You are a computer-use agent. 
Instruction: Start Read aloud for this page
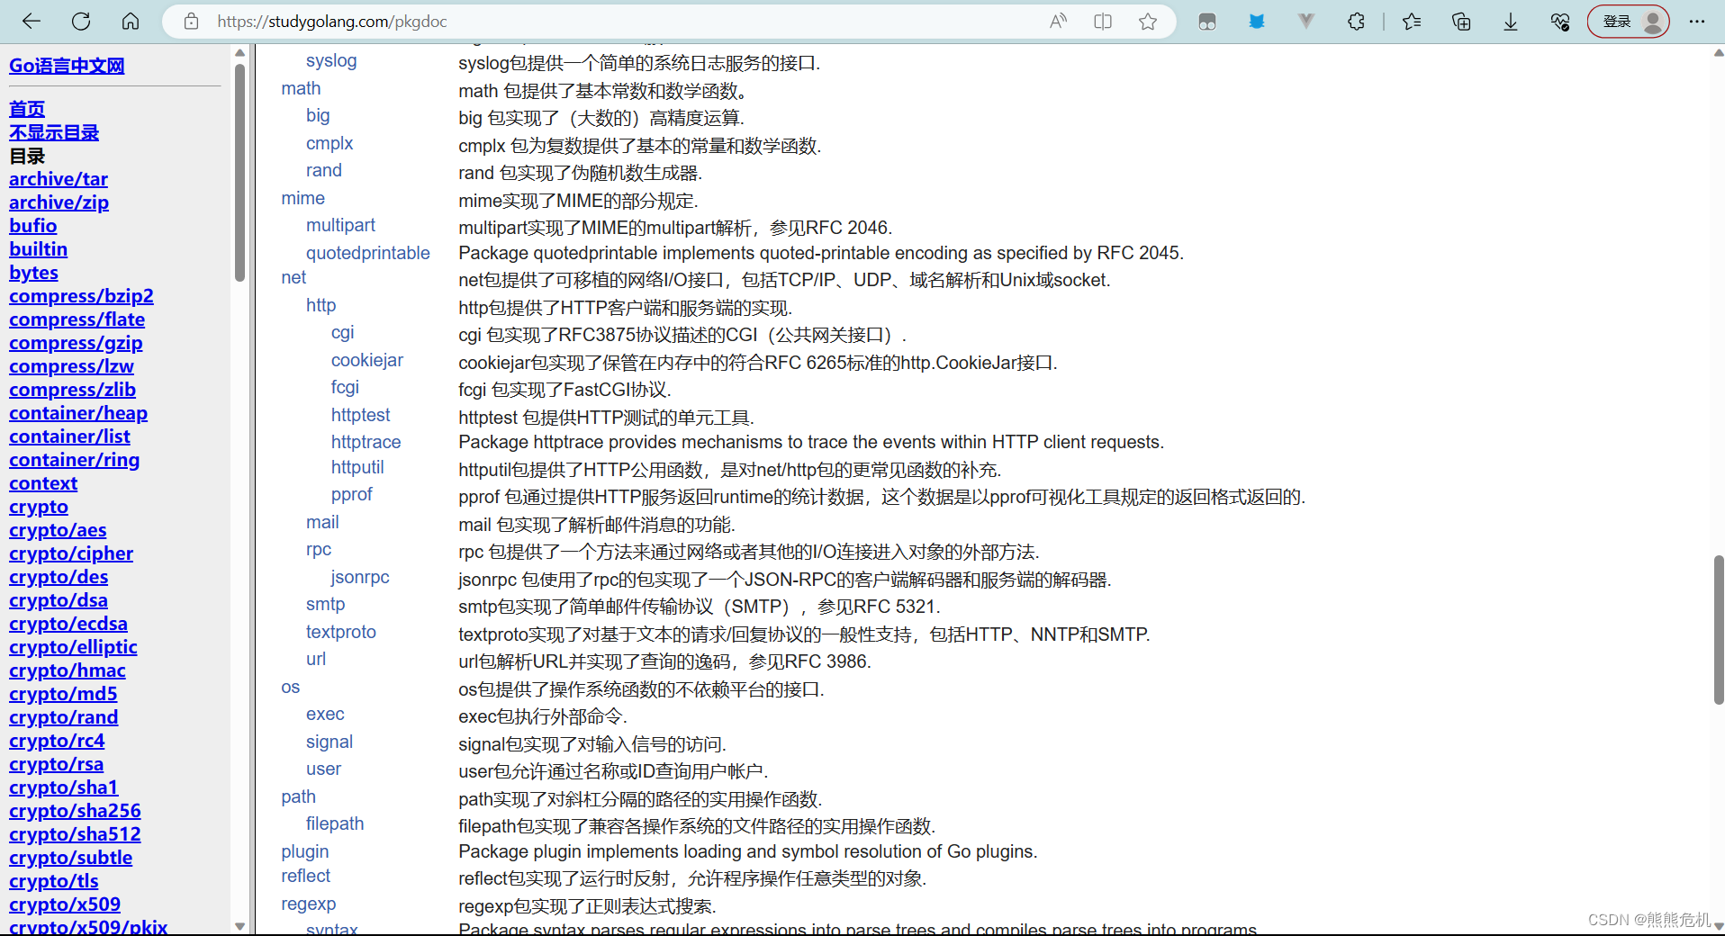tap(1057, 22)
